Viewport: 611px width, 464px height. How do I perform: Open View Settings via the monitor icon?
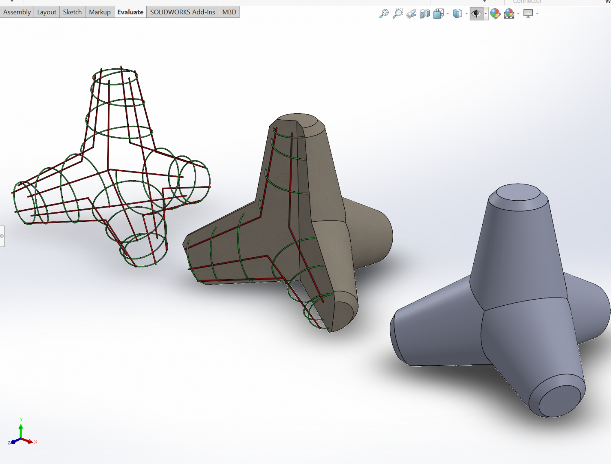tap(528, 13)
